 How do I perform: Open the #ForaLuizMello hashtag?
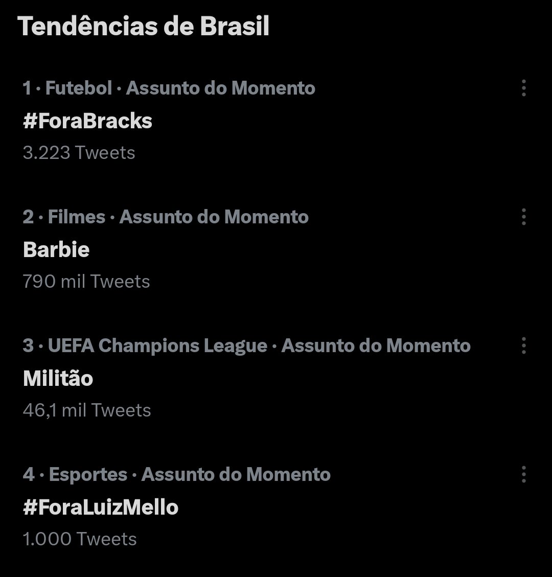point(101,507)
